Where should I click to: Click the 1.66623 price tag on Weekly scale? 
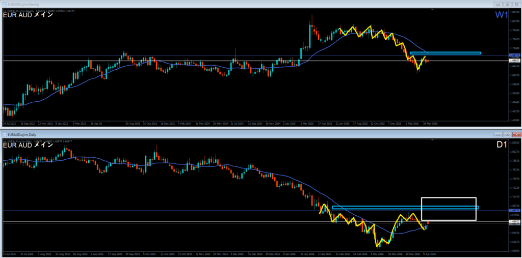coord(515,61)
